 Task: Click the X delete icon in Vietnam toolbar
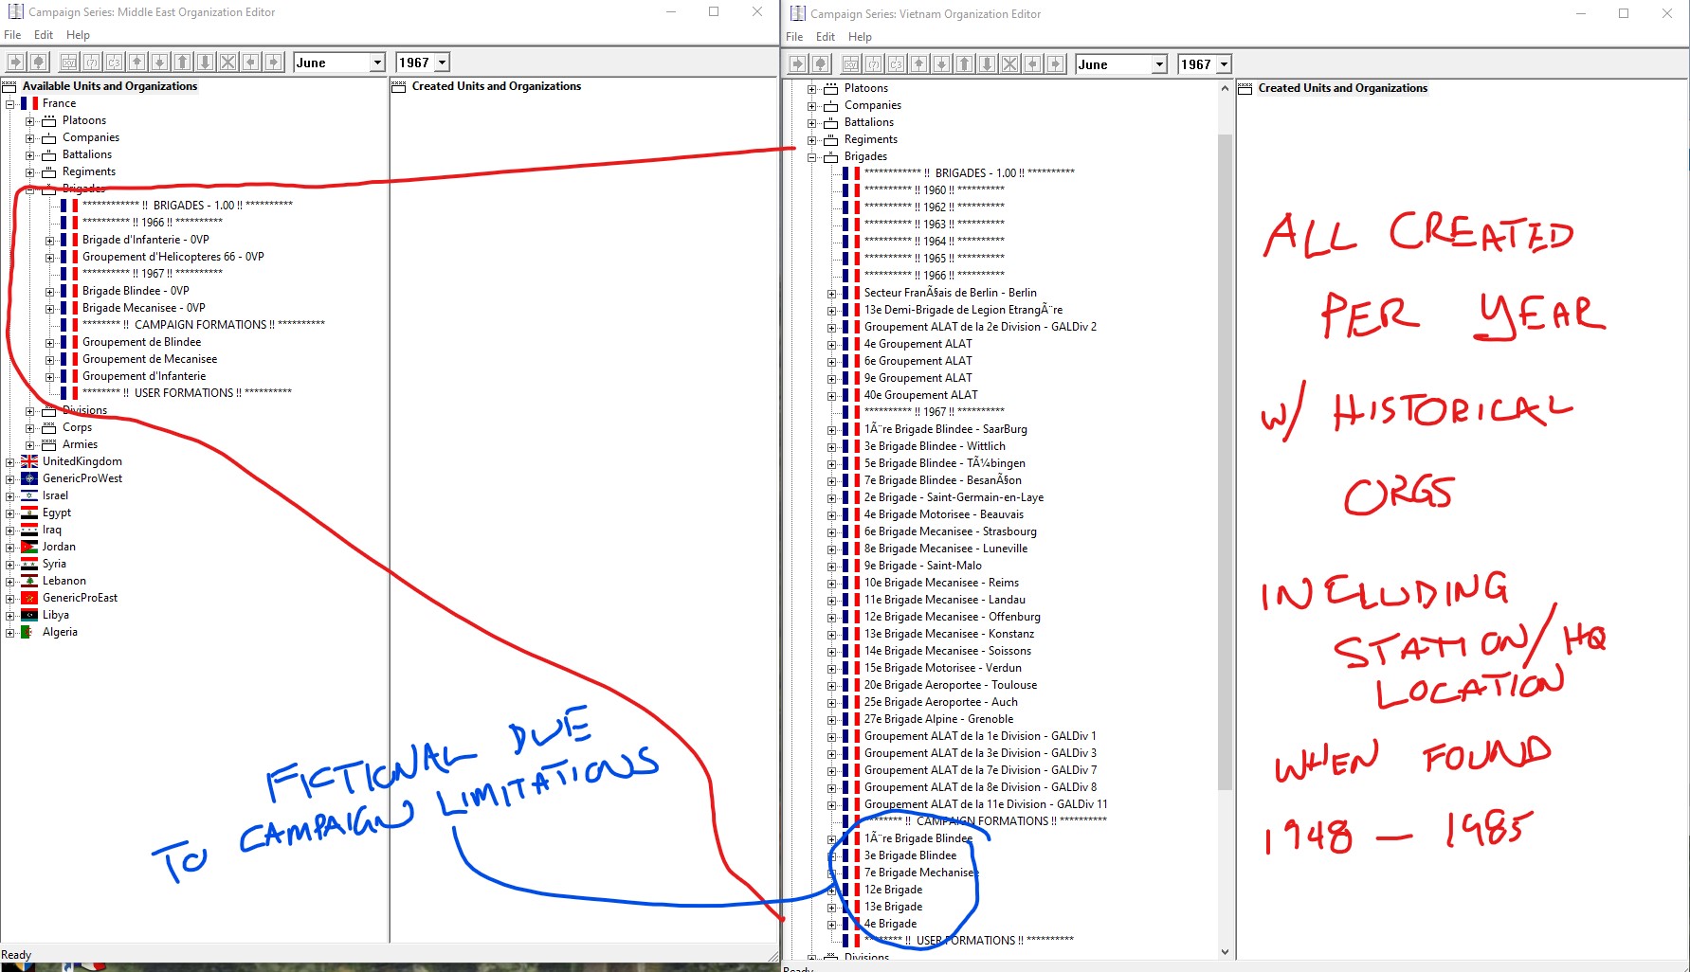pos(1009,64)
